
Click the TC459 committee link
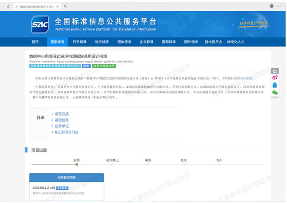(x=159, y=78)
